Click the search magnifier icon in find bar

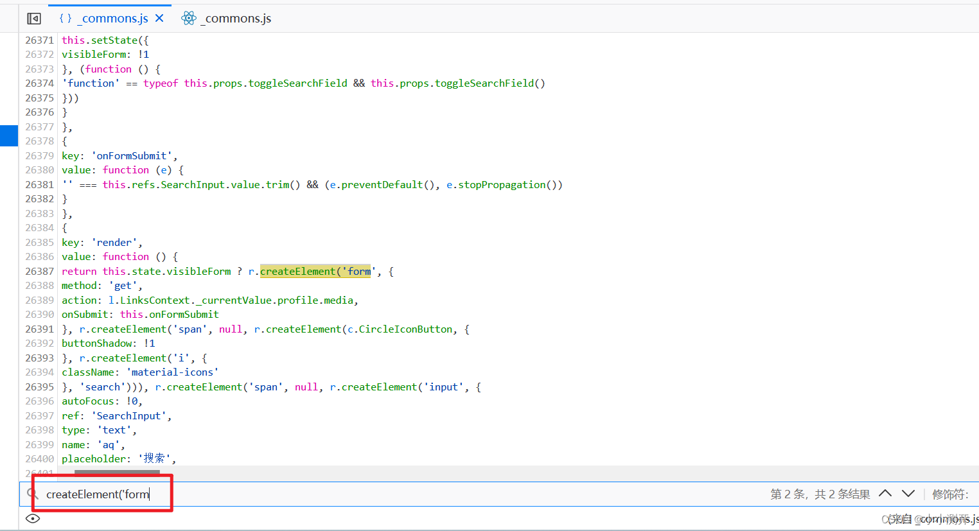pos(32,494)
